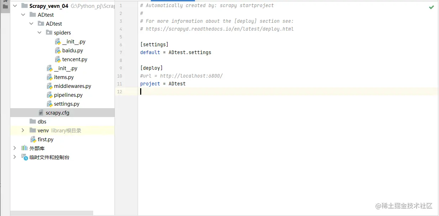Click the external libraries bar-chart icon
This screenshot has height=216, width=439.
click(25, 148)
